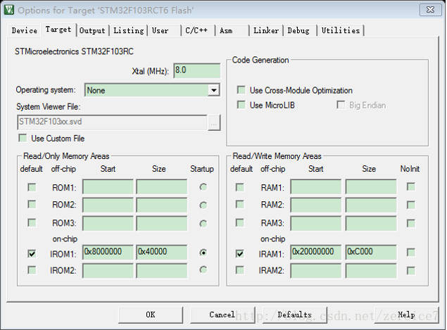The height and width of the screenshot is (330, 447).
Task: Select the Target tab
Action: [58, 30]
